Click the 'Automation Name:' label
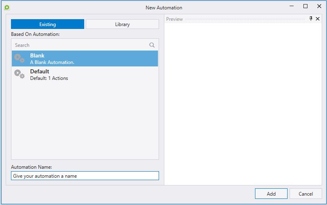Image resolution: width=327 pixels, height=205 pixels. 31,167
